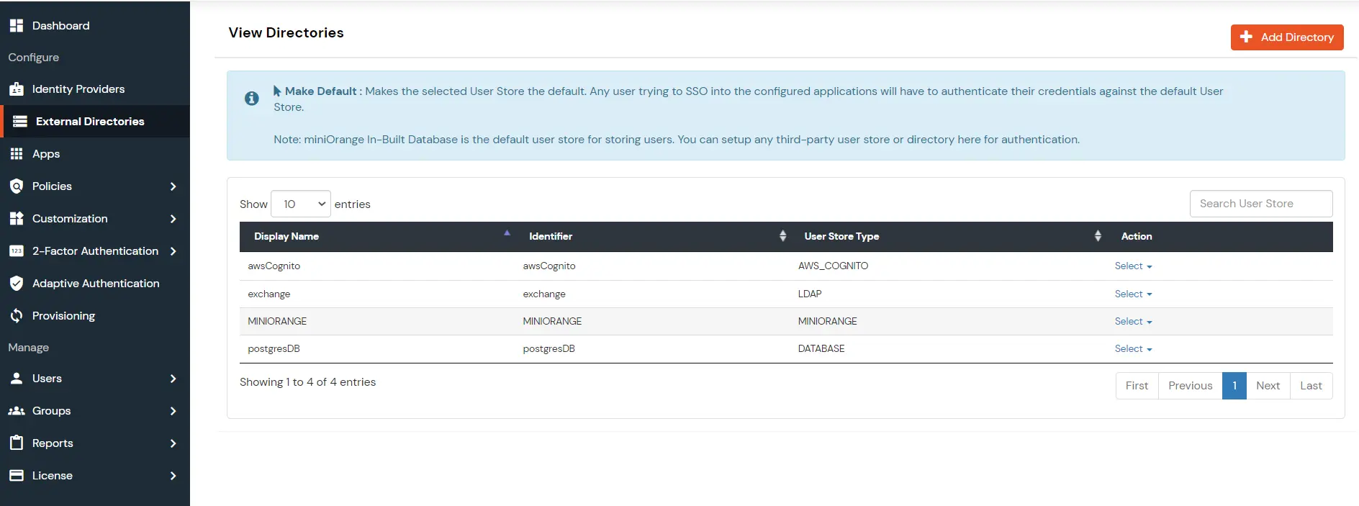Expand the Reports submenu chevron
Viewport: 1359px width, 506px height.
(x=173, y=443)
